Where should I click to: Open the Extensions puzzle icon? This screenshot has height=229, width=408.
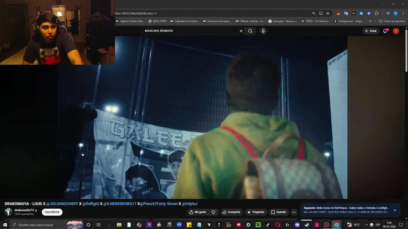point(376,13)
